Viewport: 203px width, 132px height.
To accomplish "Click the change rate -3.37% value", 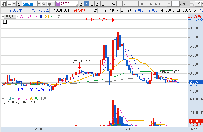I will point(44,10).
